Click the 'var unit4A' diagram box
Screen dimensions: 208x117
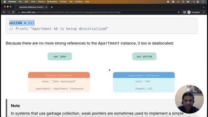(x=144, y=56)
